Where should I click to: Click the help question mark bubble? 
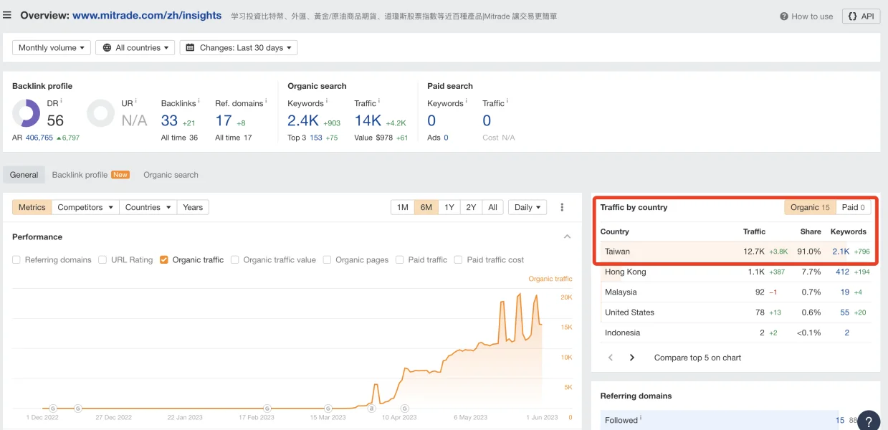(x=869, y=421)
